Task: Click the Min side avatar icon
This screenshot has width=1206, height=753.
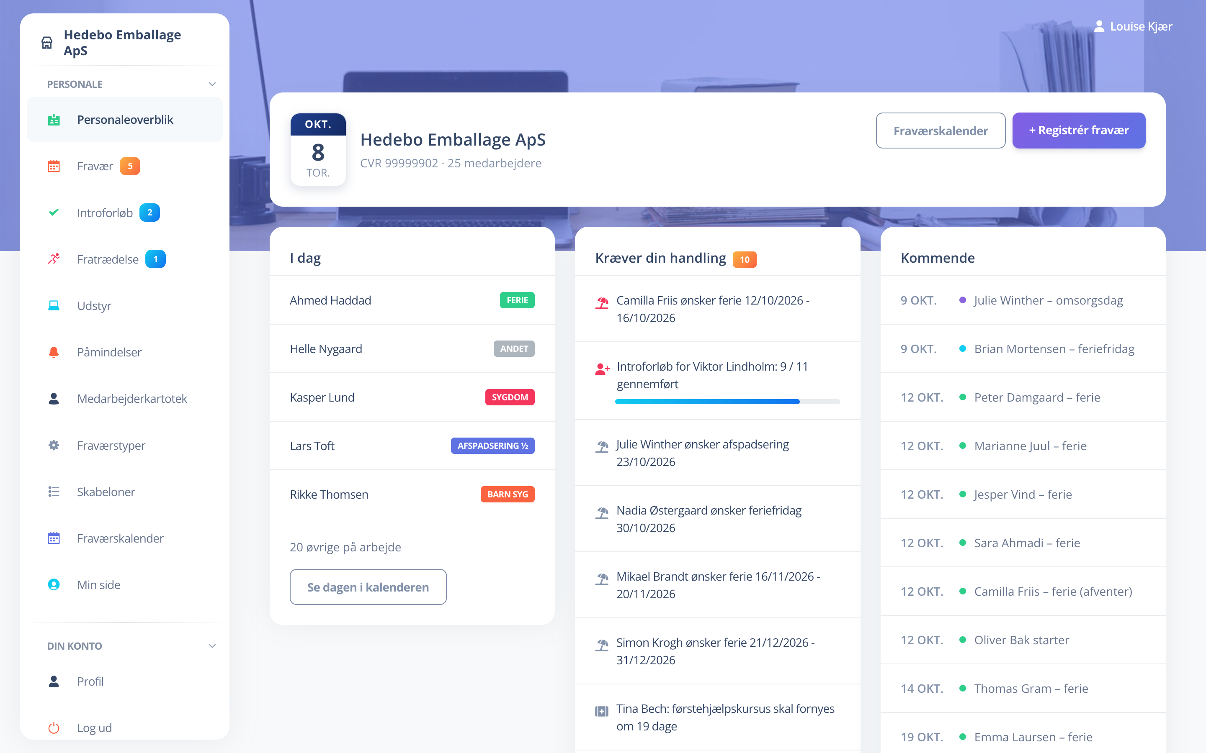Action: (54, 585)
